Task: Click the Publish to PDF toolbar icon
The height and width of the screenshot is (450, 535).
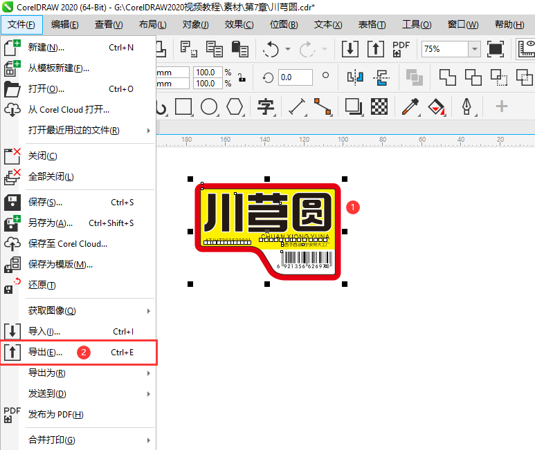Action: pos(401,48)
